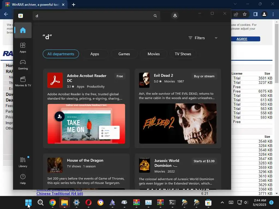
Task: Open Microsoft Store from taskbar
Action: point(208,202)
